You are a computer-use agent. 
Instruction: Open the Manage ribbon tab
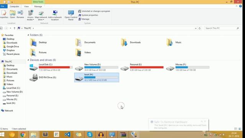pyautogui.click(x=38, y=7)
